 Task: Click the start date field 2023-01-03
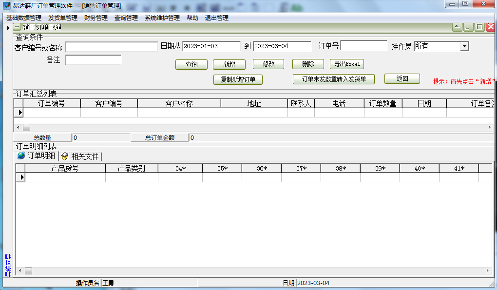coord(211,46)
